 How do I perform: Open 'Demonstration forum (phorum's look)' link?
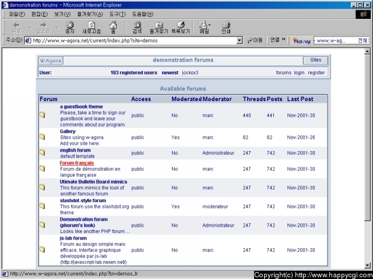point(84,222)
